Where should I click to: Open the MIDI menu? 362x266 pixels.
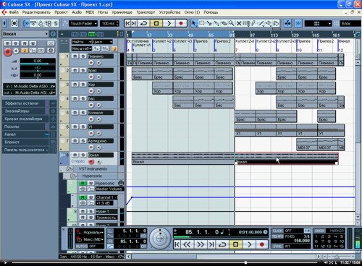(90, 12)
